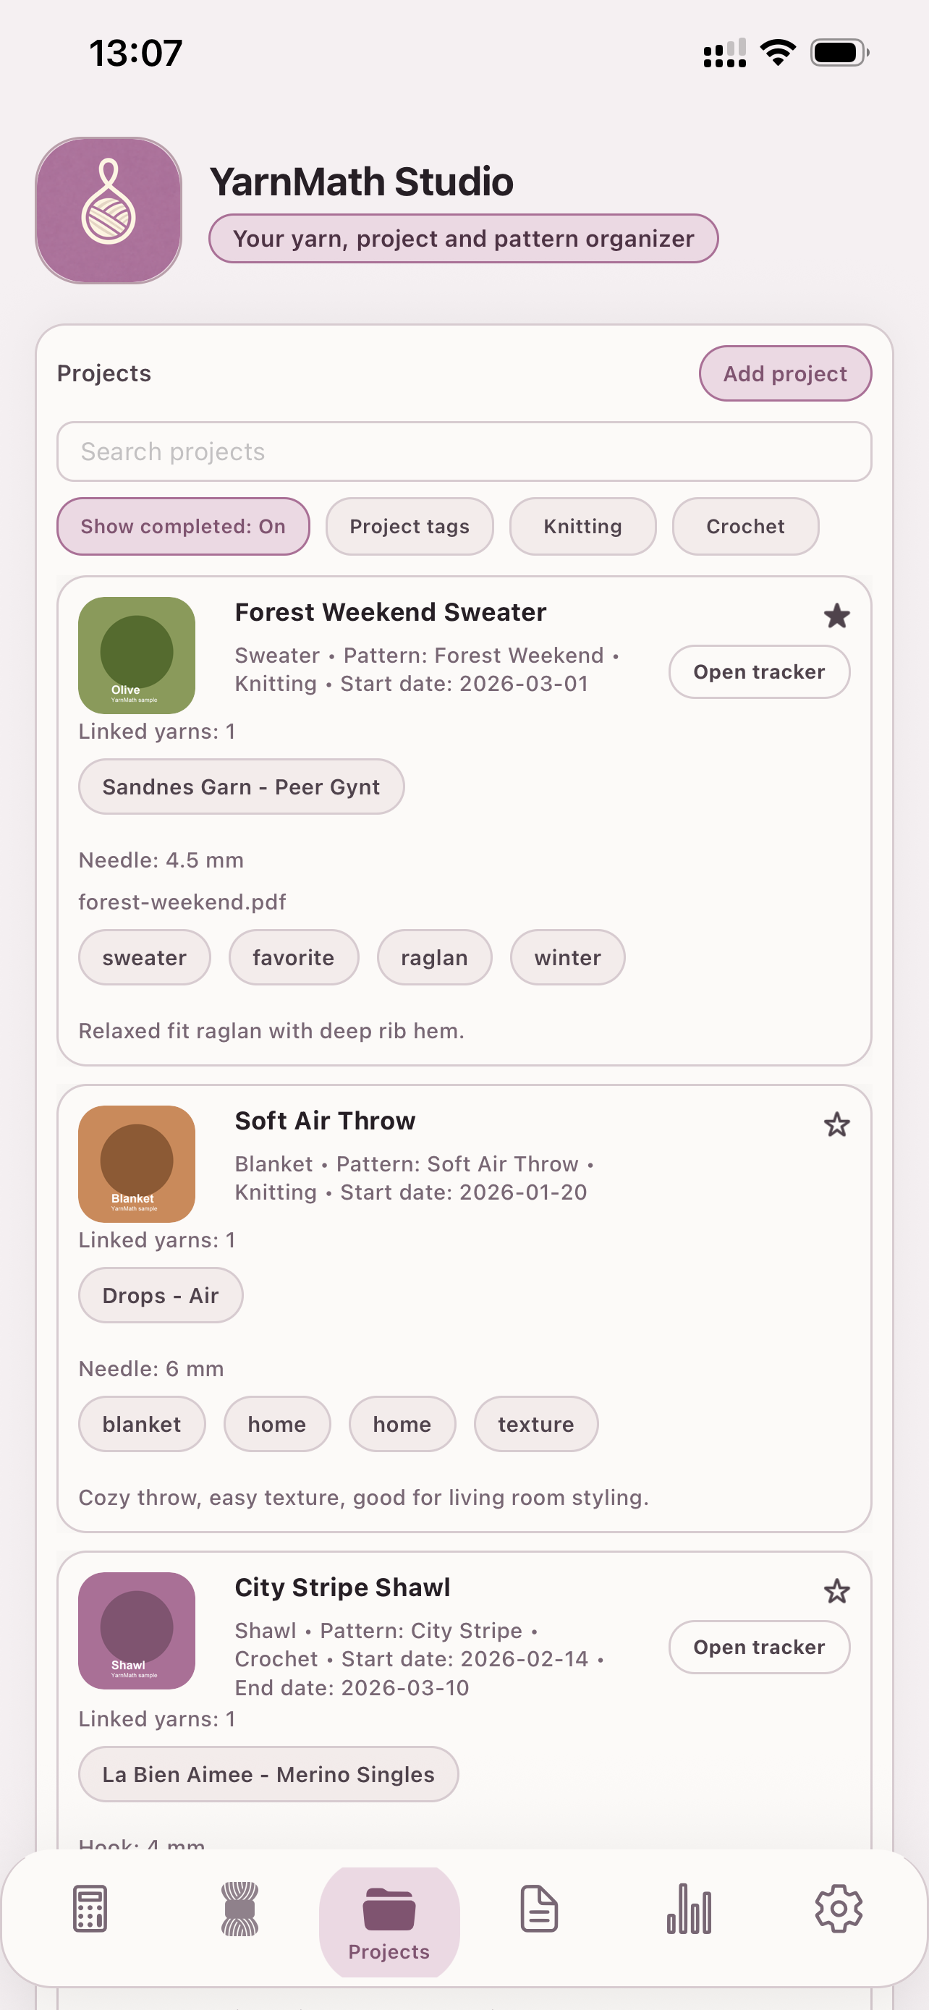The width and height of the screenshot is (929, 2010).
Task: Focus the Search projects field
Action: (x=464, y=451)
